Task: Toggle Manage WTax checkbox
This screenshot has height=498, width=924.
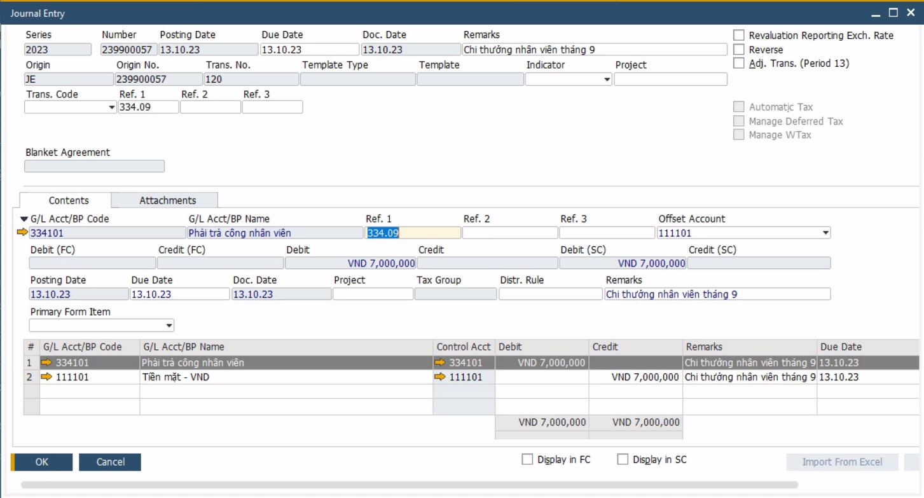Action: coord(739,135)
